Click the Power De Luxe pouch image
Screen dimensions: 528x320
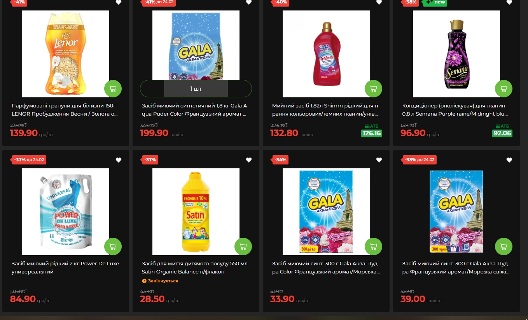(x=66, y=212)
